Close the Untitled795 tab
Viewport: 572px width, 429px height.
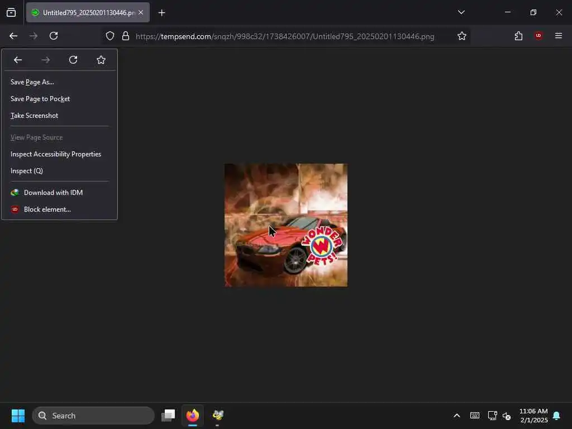[x=141, y=12]
